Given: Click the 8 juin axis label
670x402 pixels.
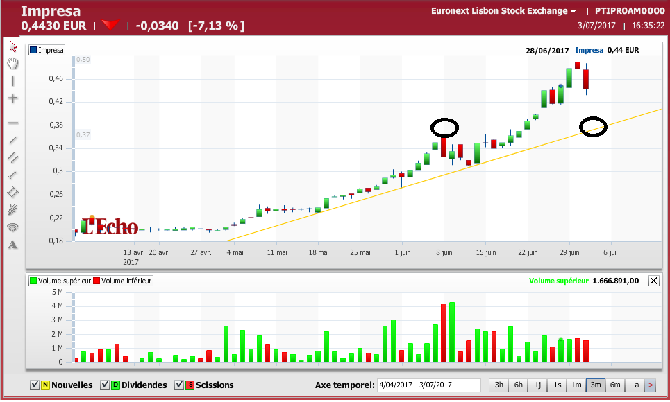Looking at the screenshot, I should [x=444, y=253].
